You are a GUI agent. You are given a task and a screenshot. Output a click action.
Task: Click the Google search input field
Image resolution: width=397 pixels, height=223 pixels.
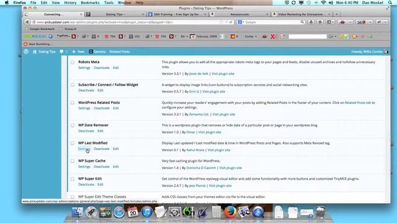tap(272, 22)
